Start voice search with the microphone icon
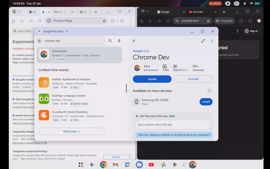 pyautogui.click(x=119, y=41)
